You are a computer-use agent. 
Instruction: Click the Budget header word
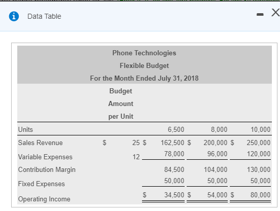tap(121, 91)
